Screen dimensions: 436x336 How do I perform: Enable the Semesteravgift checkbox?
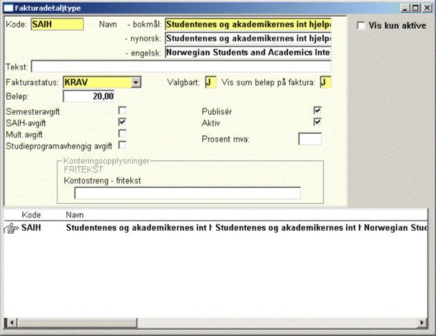[x=122, y=111]
